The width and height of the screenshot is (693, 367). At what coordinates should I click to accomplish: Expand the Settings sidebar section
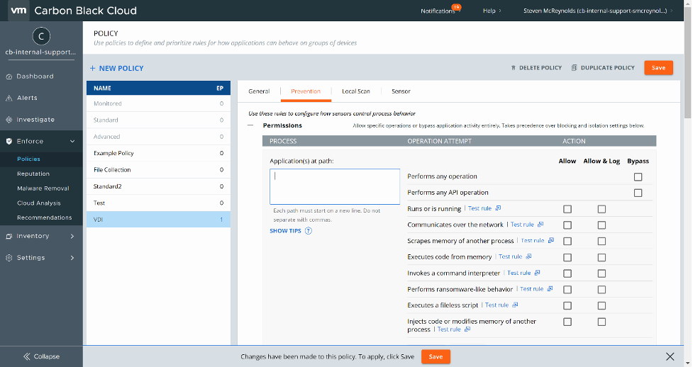click(x=72, y=258)
